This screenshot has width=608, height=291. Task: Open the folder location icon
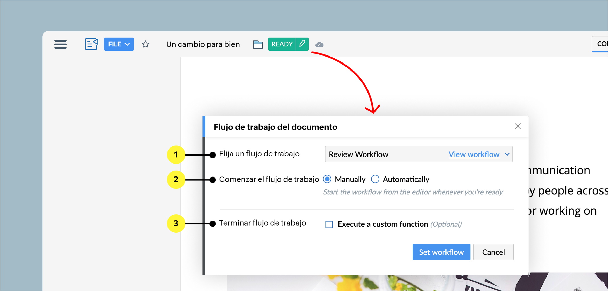258,44
